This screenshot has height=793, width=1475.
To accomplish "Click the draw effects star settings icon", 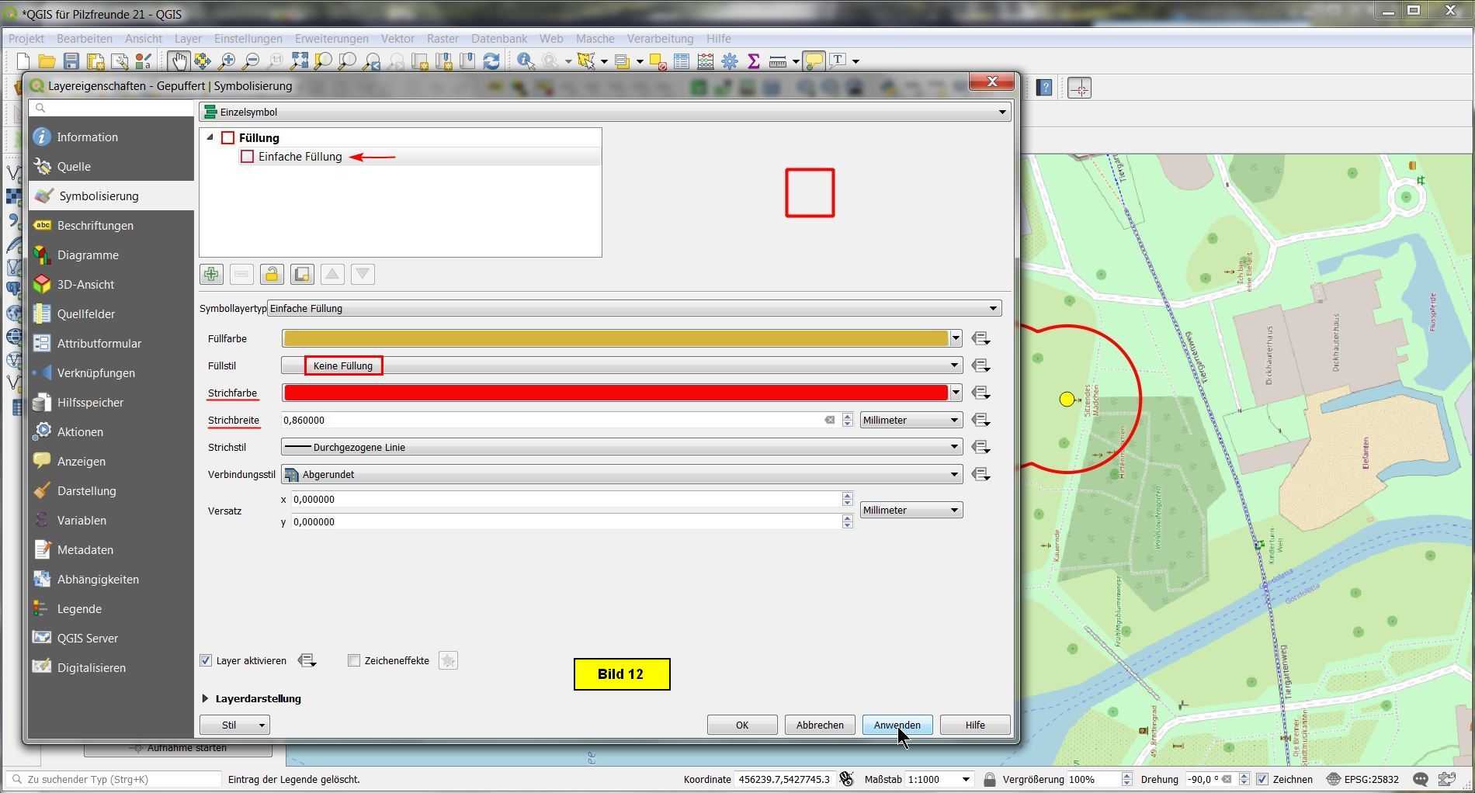I will pos(448,660).
